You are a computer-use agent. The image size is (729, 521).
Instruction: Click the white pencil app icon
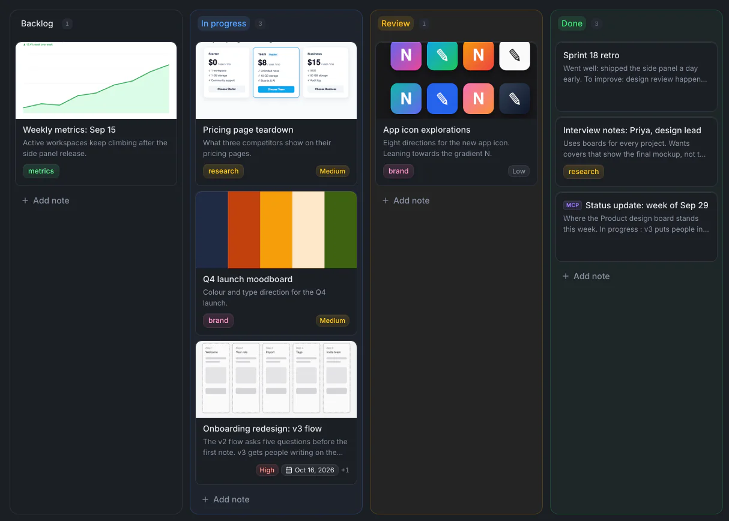pos(515,55)
